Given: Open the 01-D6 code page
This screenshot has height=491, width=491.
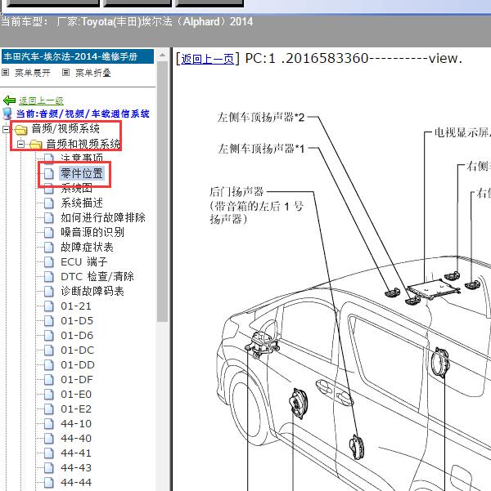Looking at the screenshot, I should [x=77, y=336].
